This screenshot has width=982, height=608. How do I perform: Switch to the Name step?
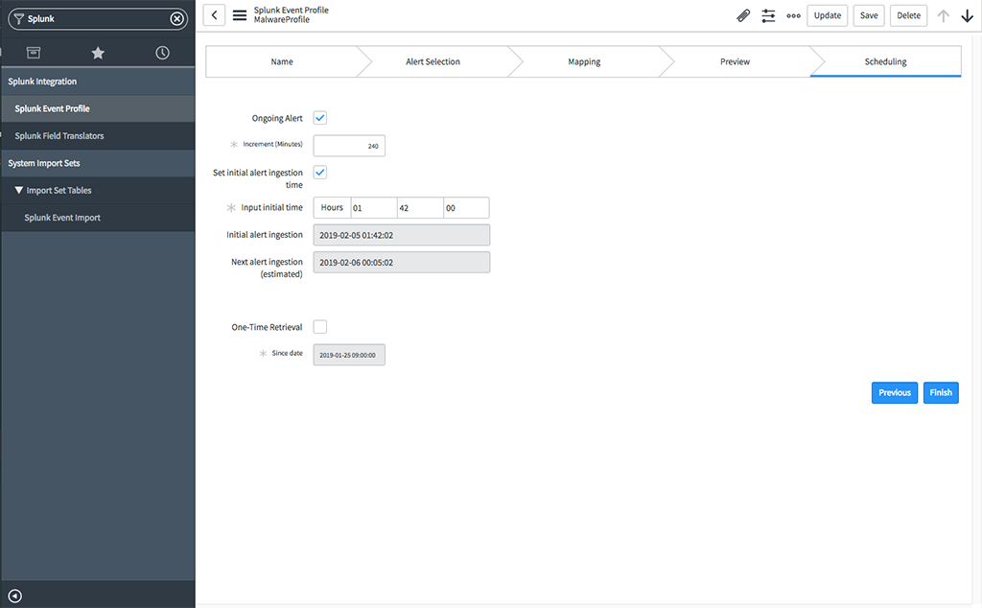[x=282, y=61]
